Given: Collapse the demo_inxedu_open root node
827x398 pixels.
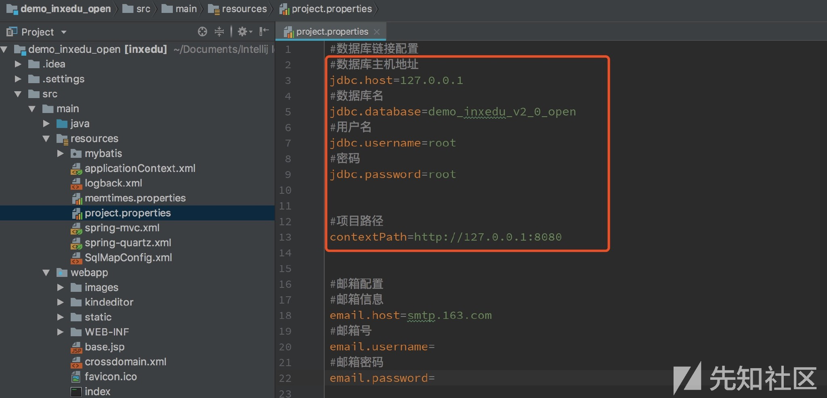Looking at the screenshot, I should 4,50.
